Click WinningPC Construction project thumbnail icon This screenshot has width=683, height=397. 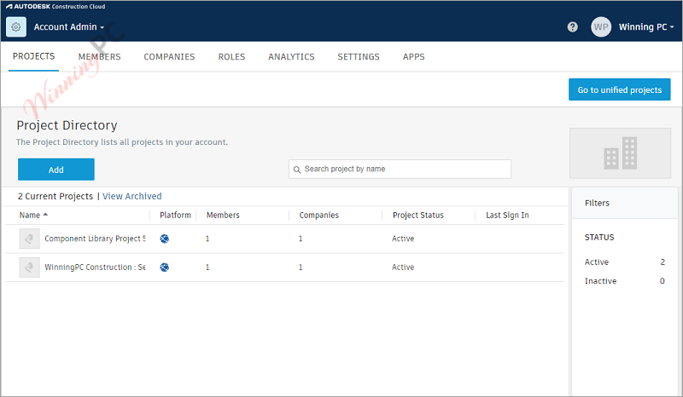tap(30, 268)
